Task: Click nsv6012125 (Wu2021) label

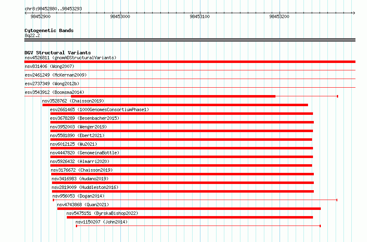Action: click(x=73, y=144)
